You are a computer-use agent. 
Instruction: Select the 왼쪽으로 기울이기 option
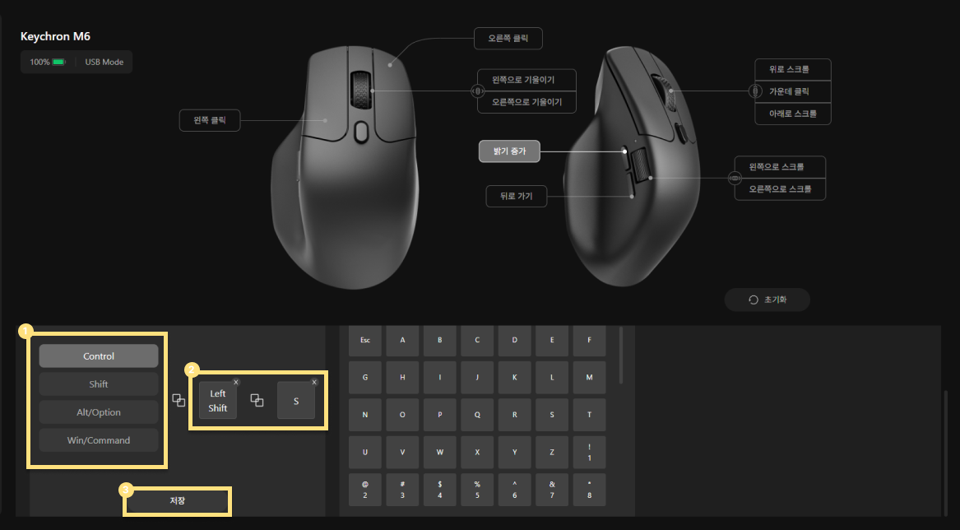pyautogui.click(x=526, y=81)
